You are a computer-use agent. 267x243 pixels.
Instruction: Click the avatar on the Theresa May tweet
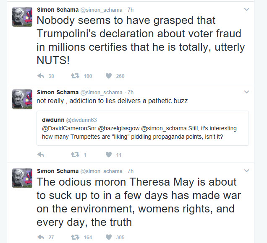pyautogui.click(x=22, y=178)
